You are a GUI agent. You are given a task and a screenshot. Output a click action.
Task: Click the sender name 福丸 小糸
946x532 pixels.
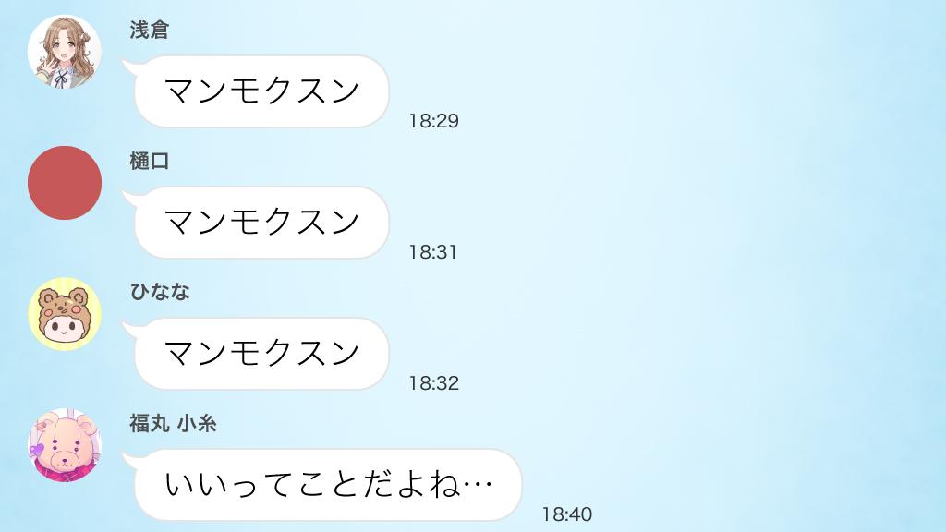(173, 423)
